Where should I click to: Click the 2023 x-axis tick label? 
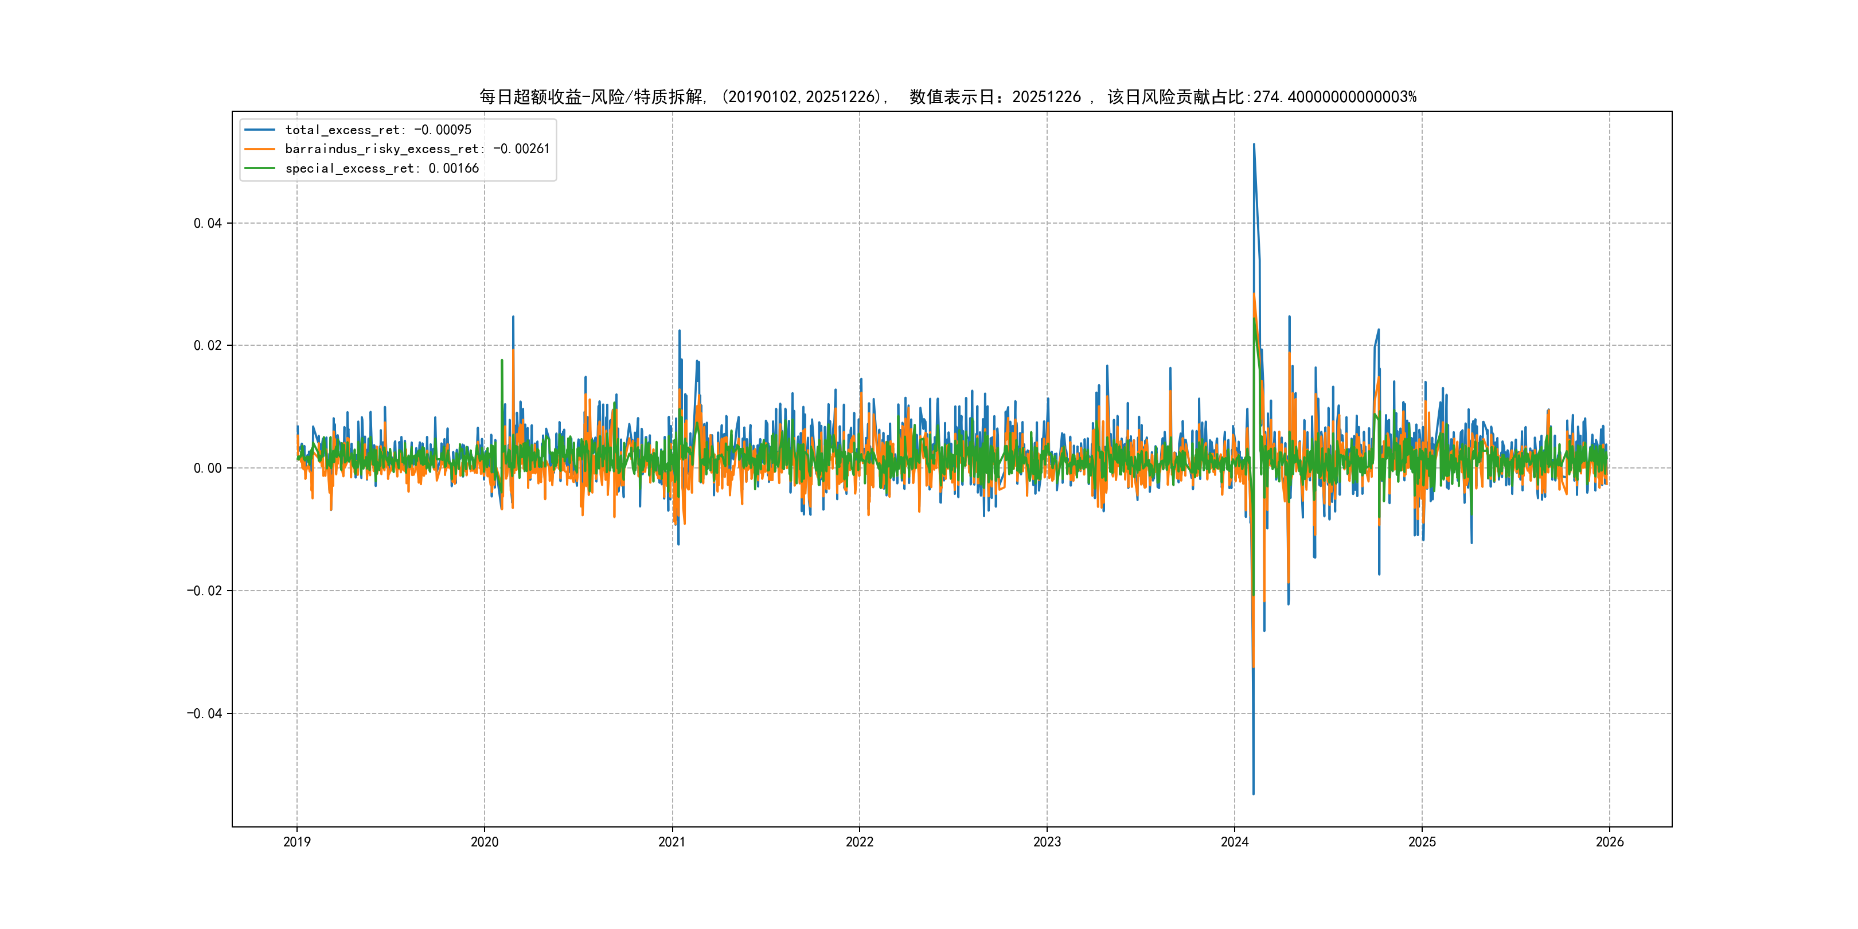[x=1047, y=842]
